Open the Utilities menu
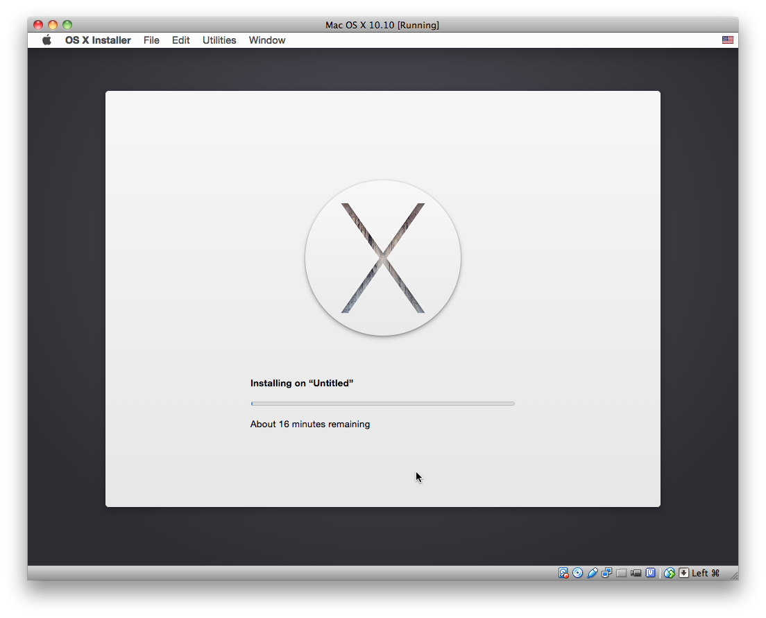 (219, 40)
